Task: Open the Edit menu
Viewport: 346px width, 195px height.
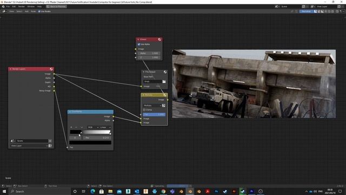Action: click(14, 6)
